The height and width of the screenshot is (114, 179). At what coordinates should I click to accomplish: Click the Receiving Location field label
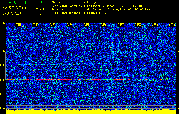coord(67,6)
